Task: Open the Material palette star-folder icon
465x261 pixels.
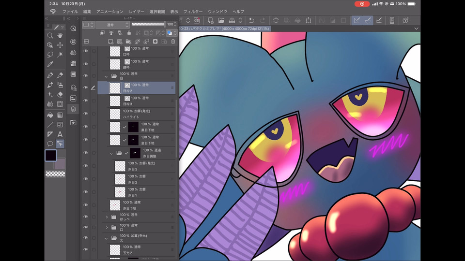Action: (x=73, y=122)
